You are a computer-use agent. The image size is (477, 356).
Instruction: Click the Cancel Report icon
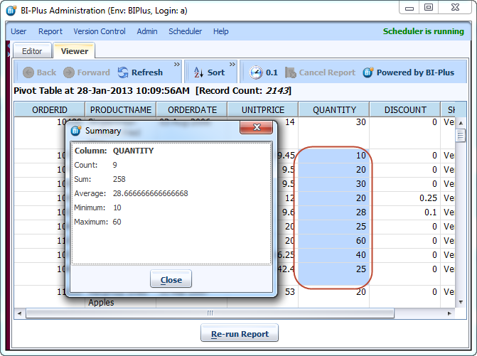coord(290,72)
